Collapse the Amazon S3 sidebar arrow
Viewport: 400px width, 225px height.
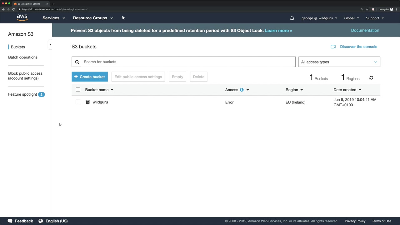tap(50, 45)
